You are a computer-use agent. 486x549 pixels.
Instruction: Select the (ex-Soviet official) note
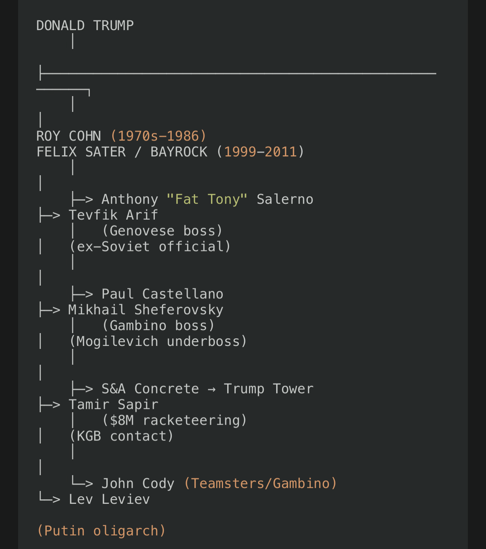(x=150, y=246)
